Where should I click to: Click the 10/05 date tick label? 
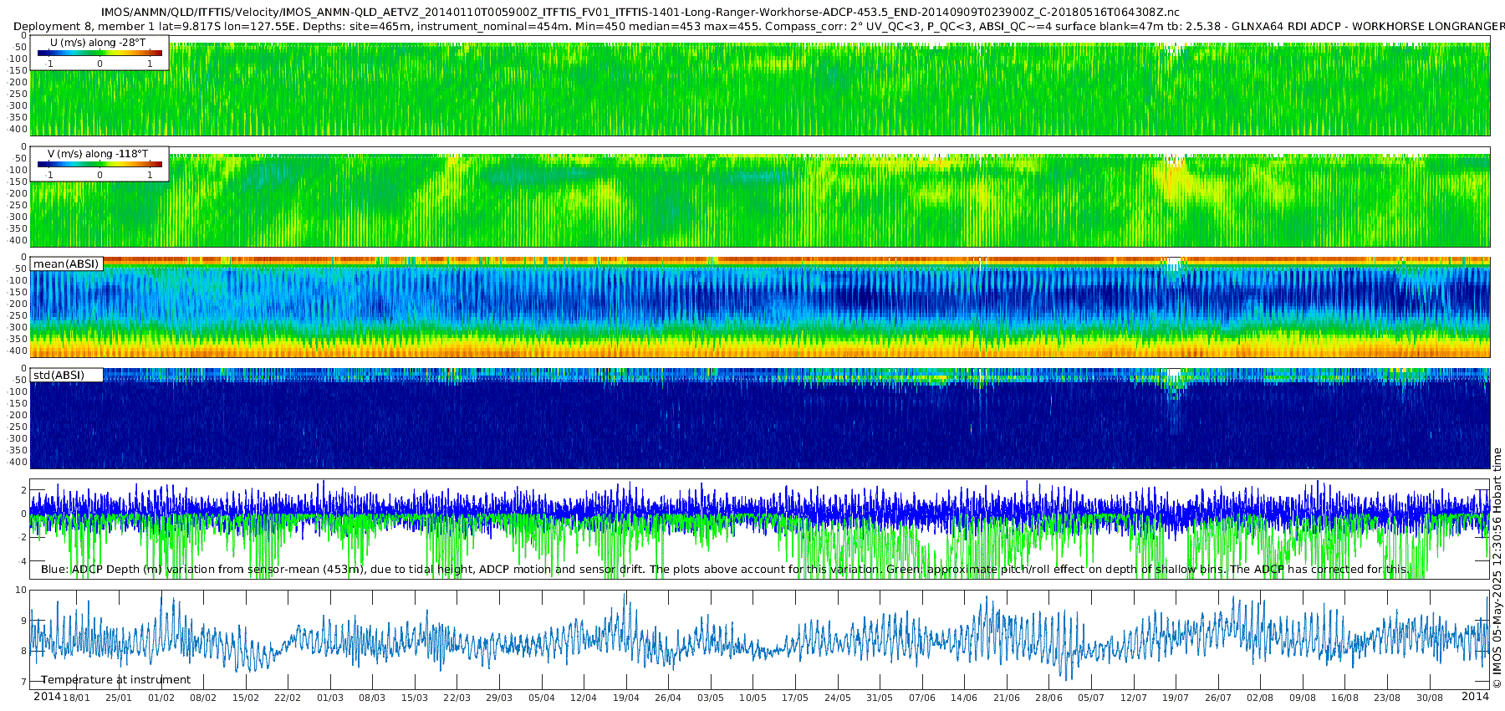pos(752,698)
